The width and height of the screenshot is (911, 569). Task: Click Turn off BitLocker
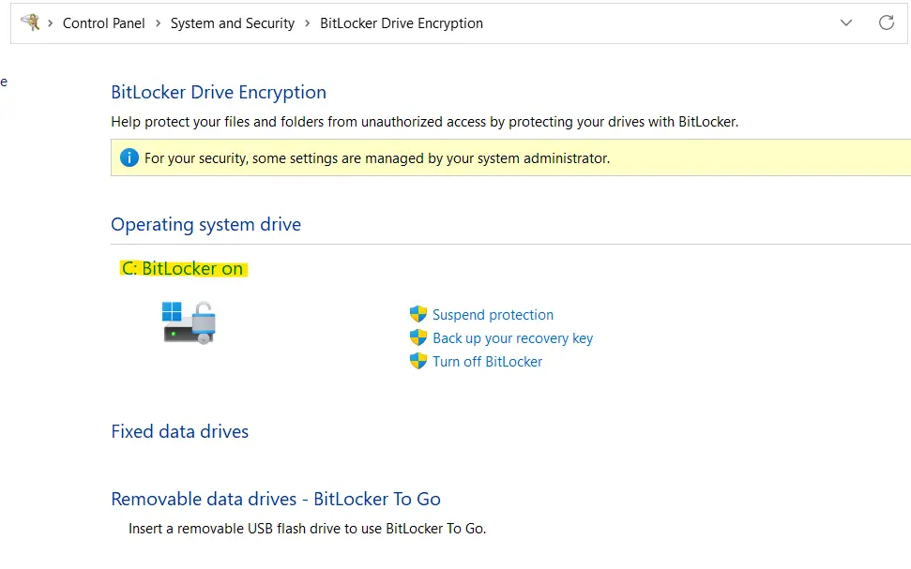coord(486,361)
